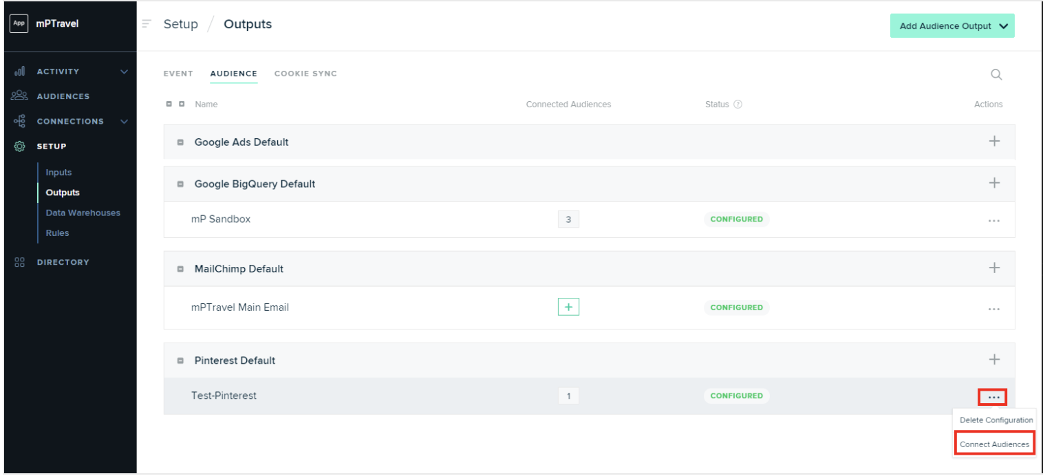Image resolution: width=1043 pixels, height=476 pixels.
Task: Open actions menu for mPTravel Main Email
Action: pyautogui.click(x=993, y=309)
